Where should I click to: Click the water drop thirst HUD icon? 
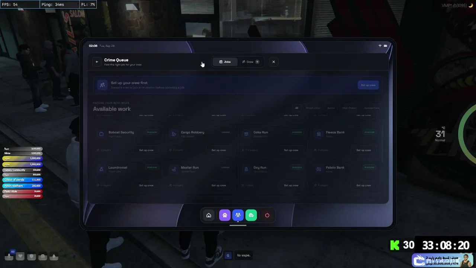pos(54,256)
